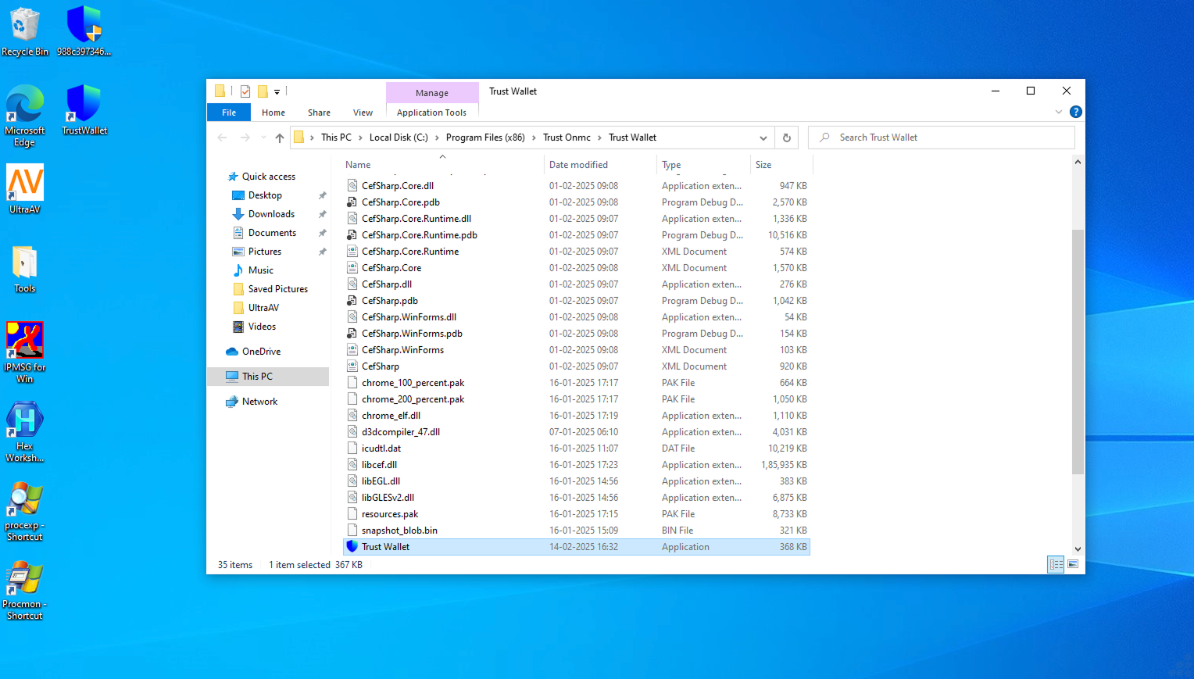1194x679 pixels.
Task: Open the Help question mark icon
Action: click(x=1075, y=113)
